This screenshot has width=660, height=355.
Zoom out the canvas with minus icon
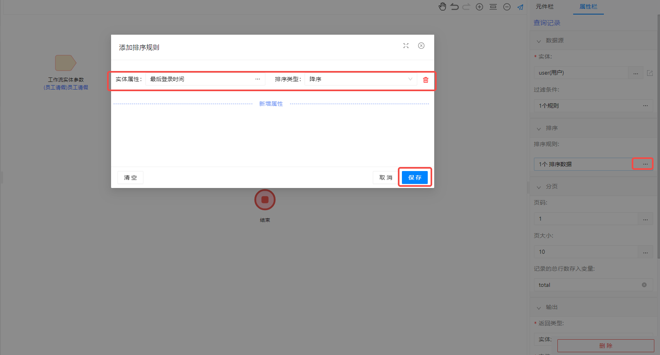point(507,7)
